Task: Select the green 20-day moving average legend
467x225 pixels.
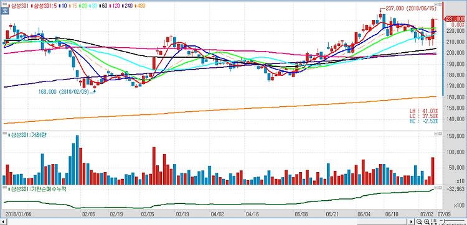Action: (x=83, y=6)
